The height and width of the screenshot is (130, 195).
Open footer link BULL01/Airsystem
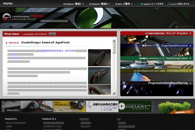pos(16,123)
